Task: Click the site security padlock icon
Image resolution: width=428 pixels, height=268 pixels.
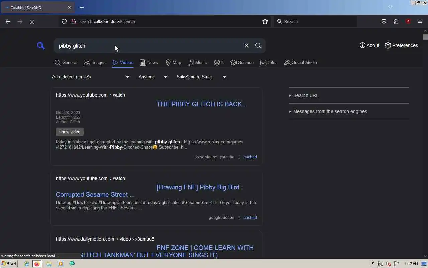Action: [x=74, y=21]
